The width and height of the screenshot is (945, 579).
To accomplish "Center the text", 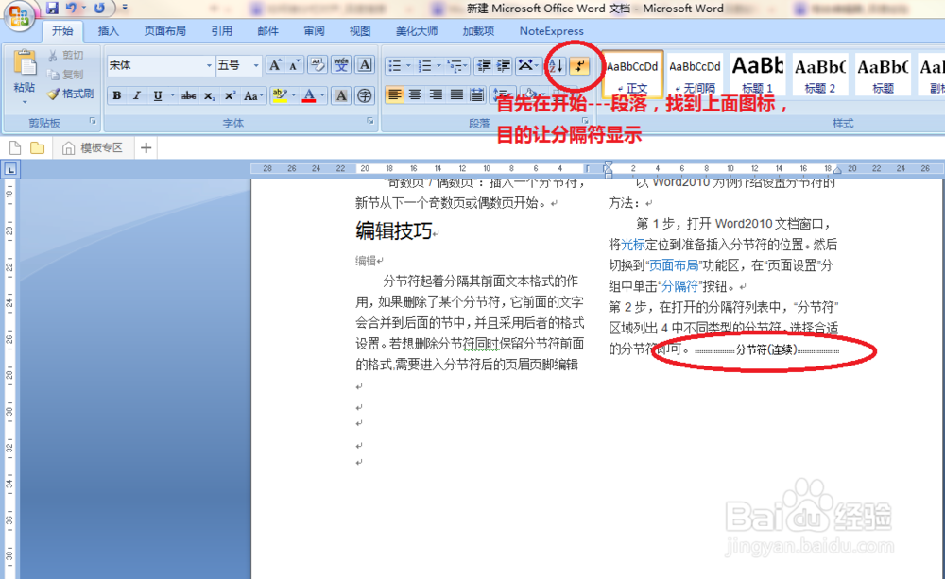I will [415, 94].
